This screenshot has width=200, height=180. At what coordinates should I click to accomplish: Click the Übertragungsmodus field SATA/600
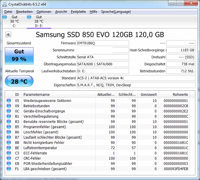point(103,64)
